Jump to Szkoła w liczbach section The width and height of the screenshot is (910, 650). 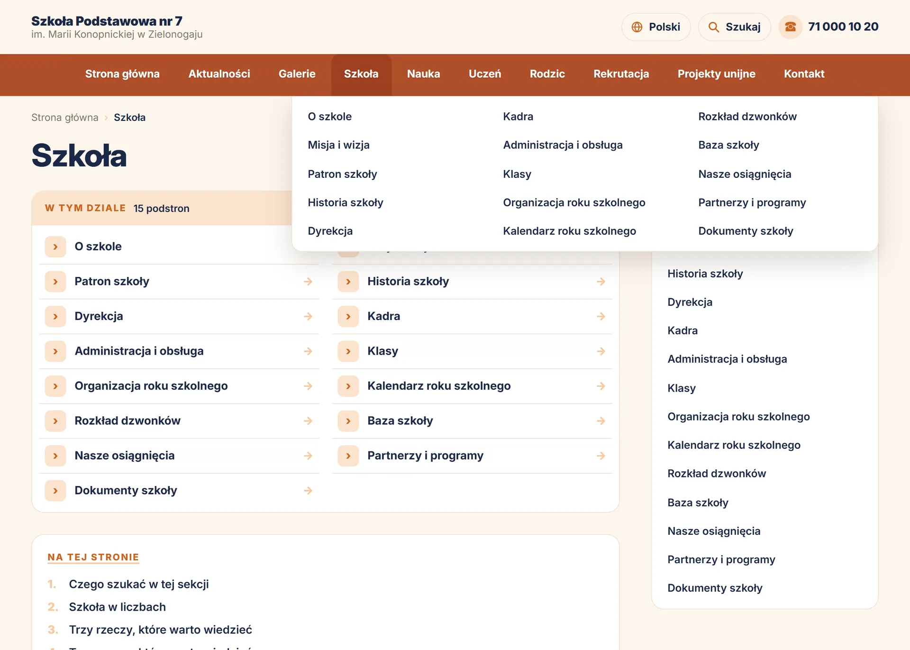coord(118,607)
